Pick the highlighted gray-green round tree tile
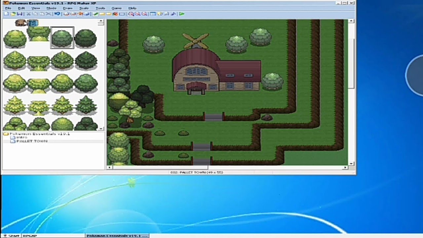This screenshot has width=423, height=238. (62, 38)
